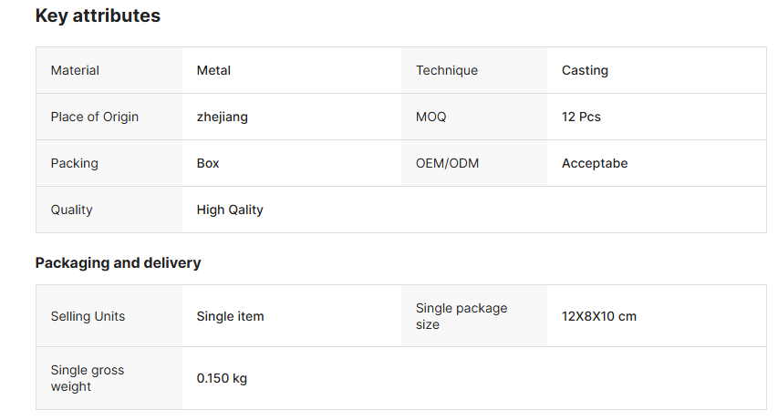Click the Packaging and delivery heading
778x420 pixels.
click(x=118, y=262)
